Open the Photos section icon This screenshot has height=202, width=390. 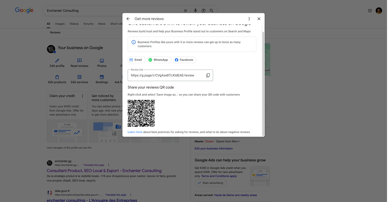click(x=102, y=61)
